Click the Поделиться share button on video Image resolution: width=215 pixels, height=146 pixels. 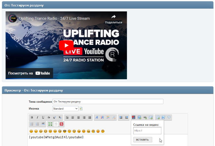(x=113, y=19)
